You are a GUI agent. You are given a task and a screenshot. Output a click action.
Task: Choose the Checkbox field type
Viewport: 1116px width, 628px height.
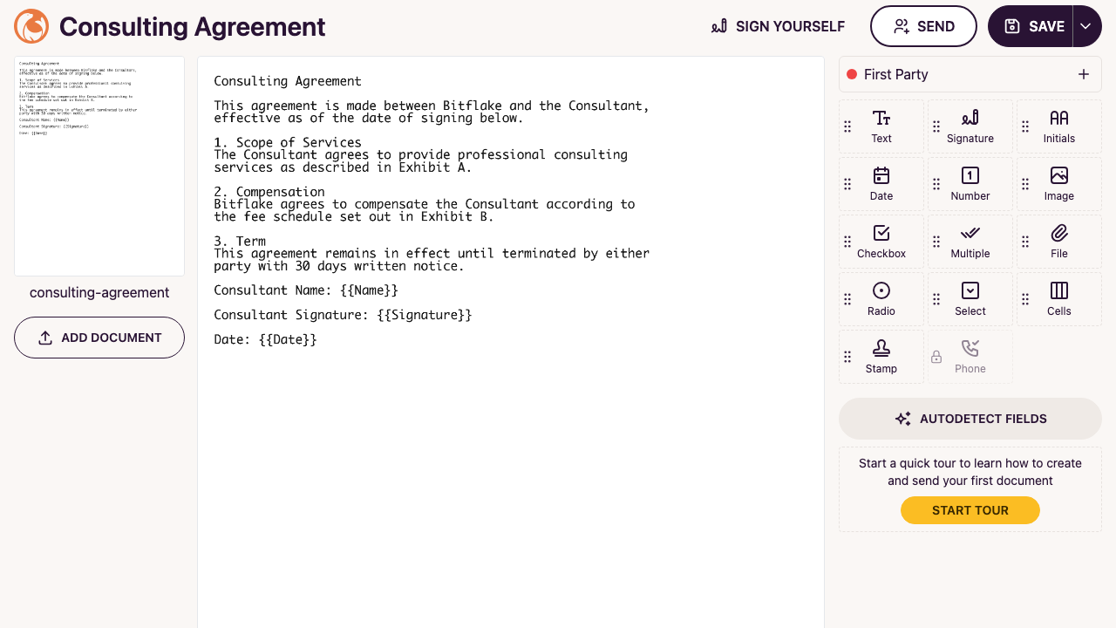[x=881, y=242]
